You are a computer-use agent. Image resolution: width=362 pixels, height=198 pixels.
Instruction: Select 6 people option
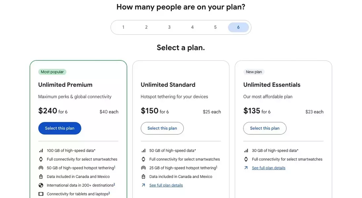[238, 27]
